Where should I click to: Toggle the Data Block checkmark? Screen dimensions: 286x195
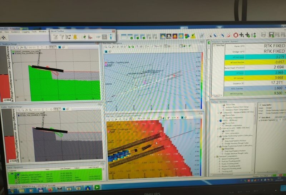point(260,117)
